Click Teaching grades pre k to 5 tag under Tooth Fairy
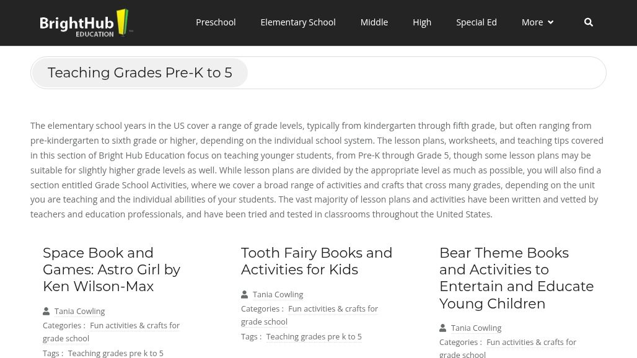Screen dimensions: 637x358 click(314, 336)
